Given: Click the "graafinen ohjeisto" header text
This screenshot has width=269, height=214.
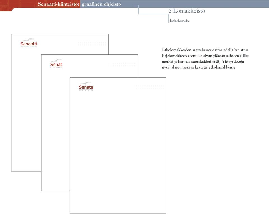Looking at the screenshot, I should point(101,4).
